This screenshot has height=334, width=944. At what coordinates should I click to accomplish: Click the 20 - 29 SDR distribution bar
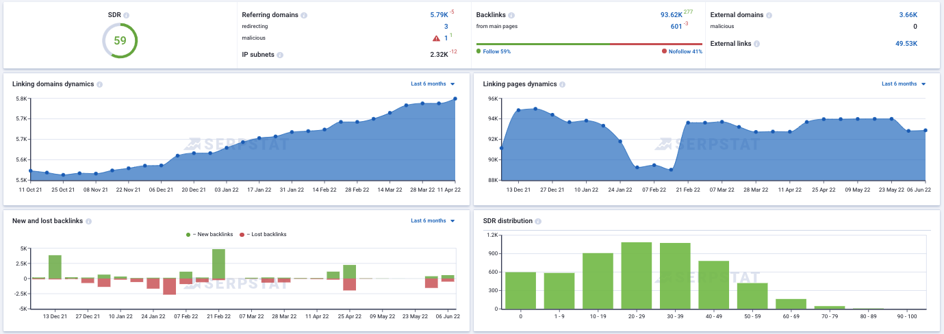pyautogui.click(x=636, y=276)
